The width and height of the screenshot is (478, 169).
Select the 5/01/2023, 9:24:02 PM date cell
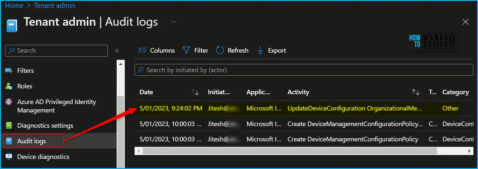[x=171, y=108]
